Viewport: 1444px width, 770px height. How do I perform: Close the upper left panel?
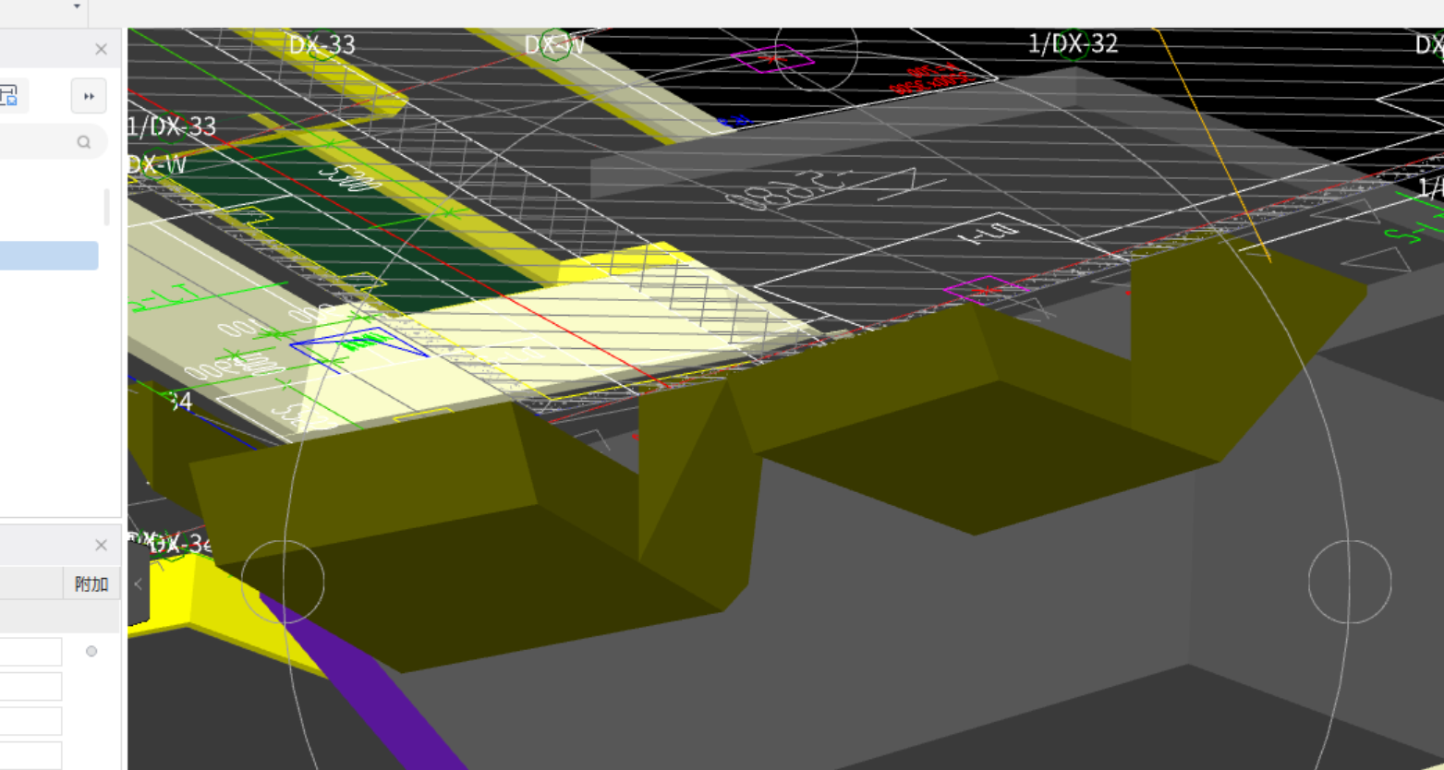(x=102, y=49)
